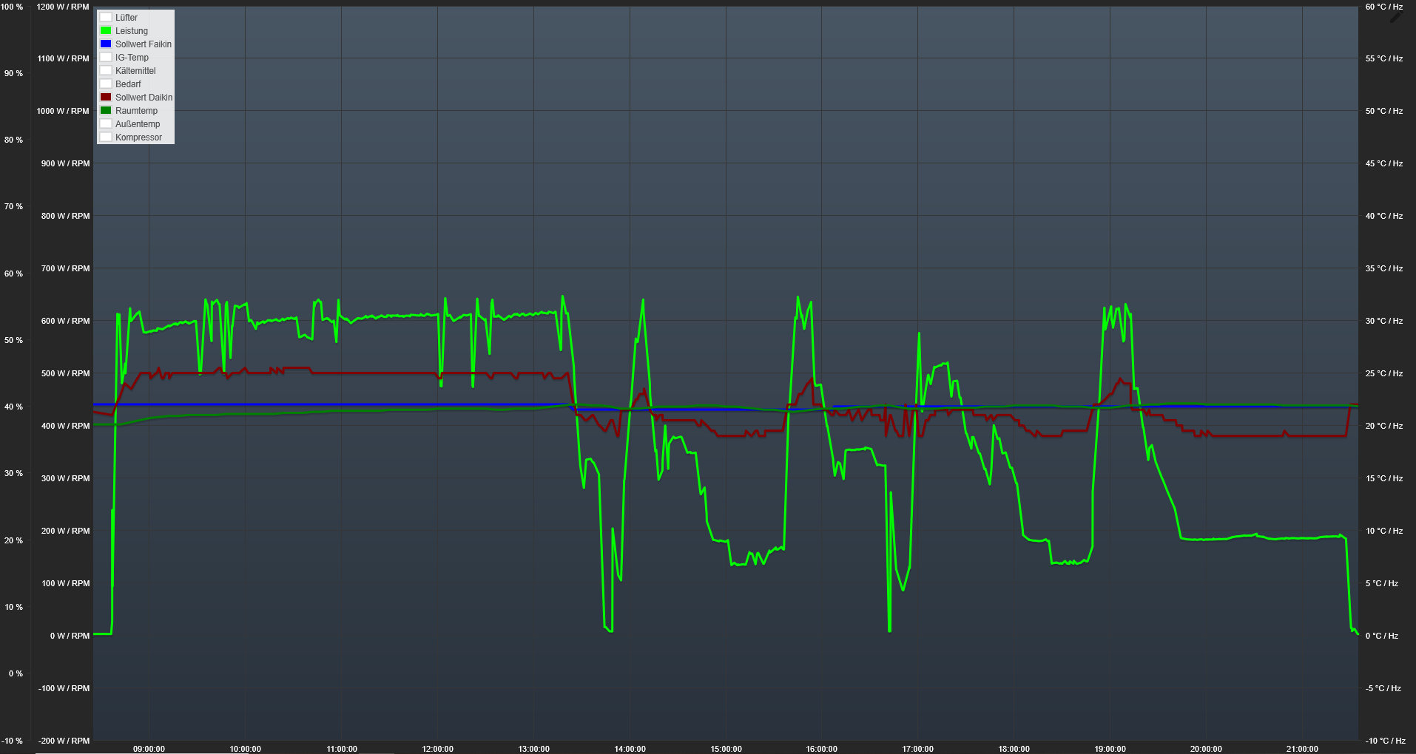Screen dimensions: 1416x754
Task: Click the 1200 W / RPM axis label
Action: [63, 7]
